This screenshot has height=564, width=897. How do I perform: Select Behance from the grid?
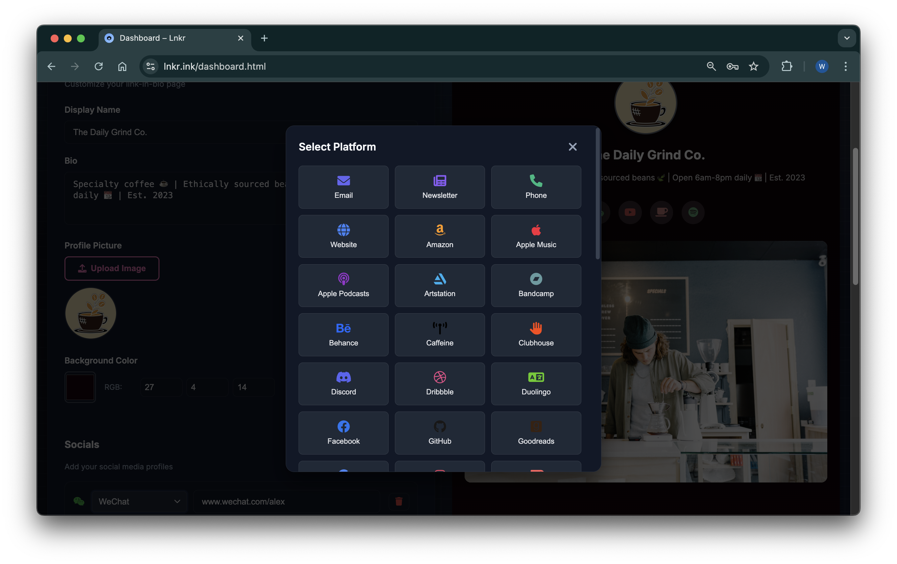pos(343,334)
